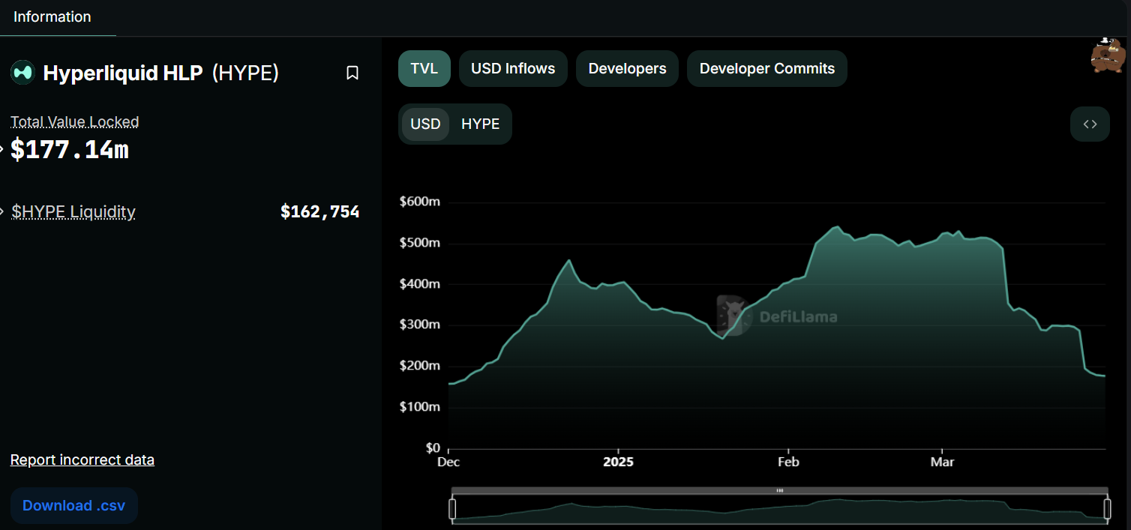Click the embed chart code icon
Image resolution: width=1131 pixels, height=530 pixels.
pos(1090,124)
